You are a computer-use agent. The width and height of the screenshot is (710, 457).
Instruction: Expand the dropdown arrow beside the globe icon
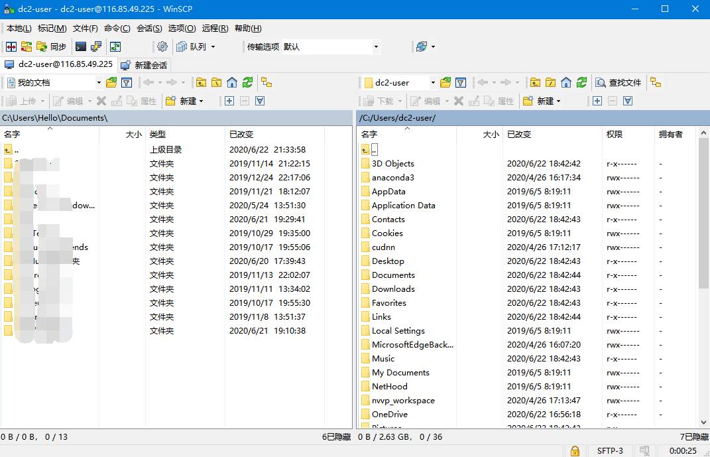(x=434, y=46)
